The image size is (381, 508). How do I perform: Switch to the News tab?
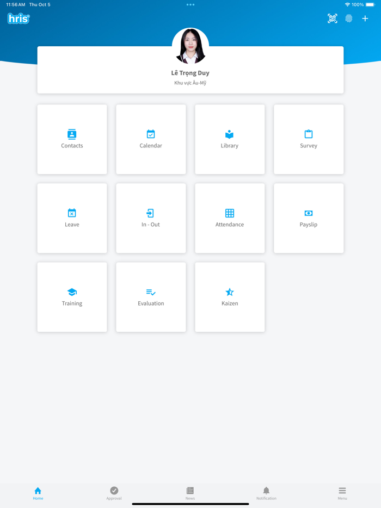click(190, 493)
